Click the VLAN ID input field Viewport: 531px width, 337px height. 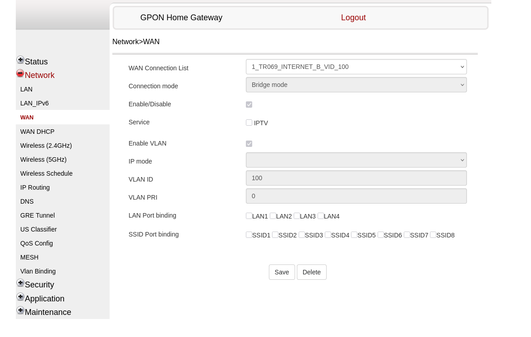(356, 178)
